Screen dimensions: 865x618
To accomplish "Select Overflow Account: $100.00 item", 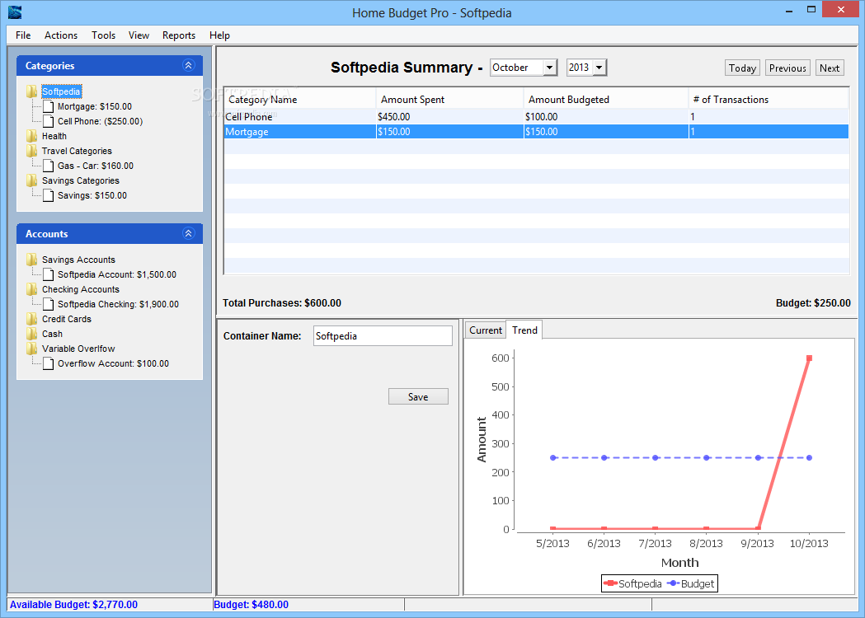I will pos(113,364).
